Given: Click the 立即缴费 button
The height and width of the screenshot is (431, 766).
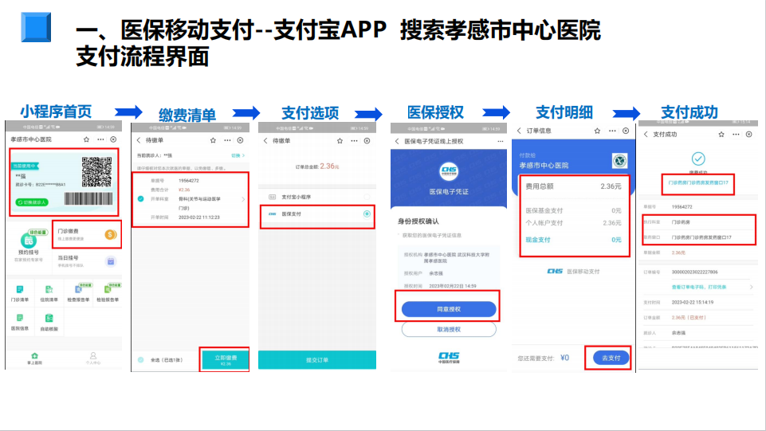Looking at the screenshot, I should [x=226, y=360].
